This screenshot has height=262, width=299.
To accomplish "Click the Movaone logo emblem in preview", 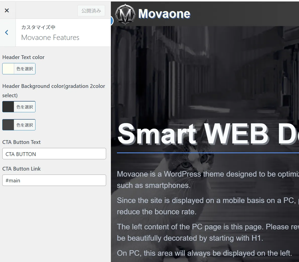I will click(x=125, y=14).
